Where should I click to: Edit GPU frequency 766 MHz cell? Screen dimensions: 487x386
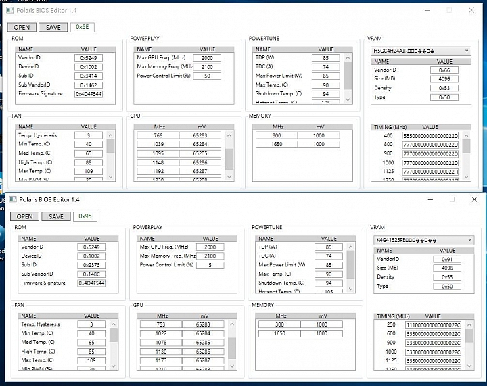tap(158, 135)
